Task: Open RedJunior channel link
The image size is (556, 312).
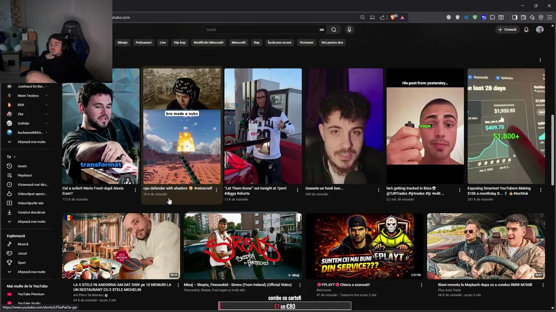Action: coord(324,290)
